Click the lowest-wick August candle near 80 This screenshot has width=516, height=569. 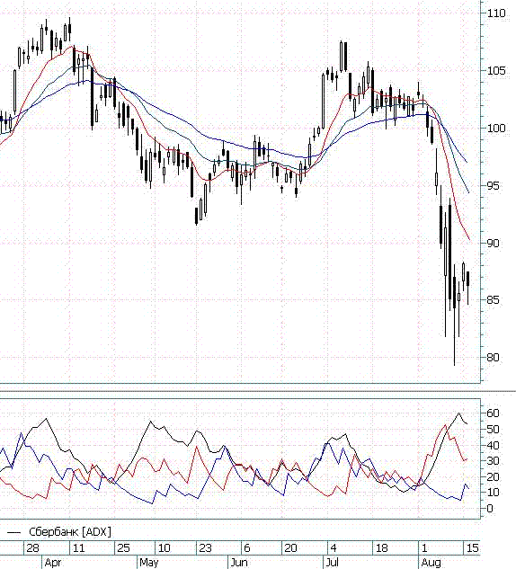pyautogui.click(x=454, y=315)
